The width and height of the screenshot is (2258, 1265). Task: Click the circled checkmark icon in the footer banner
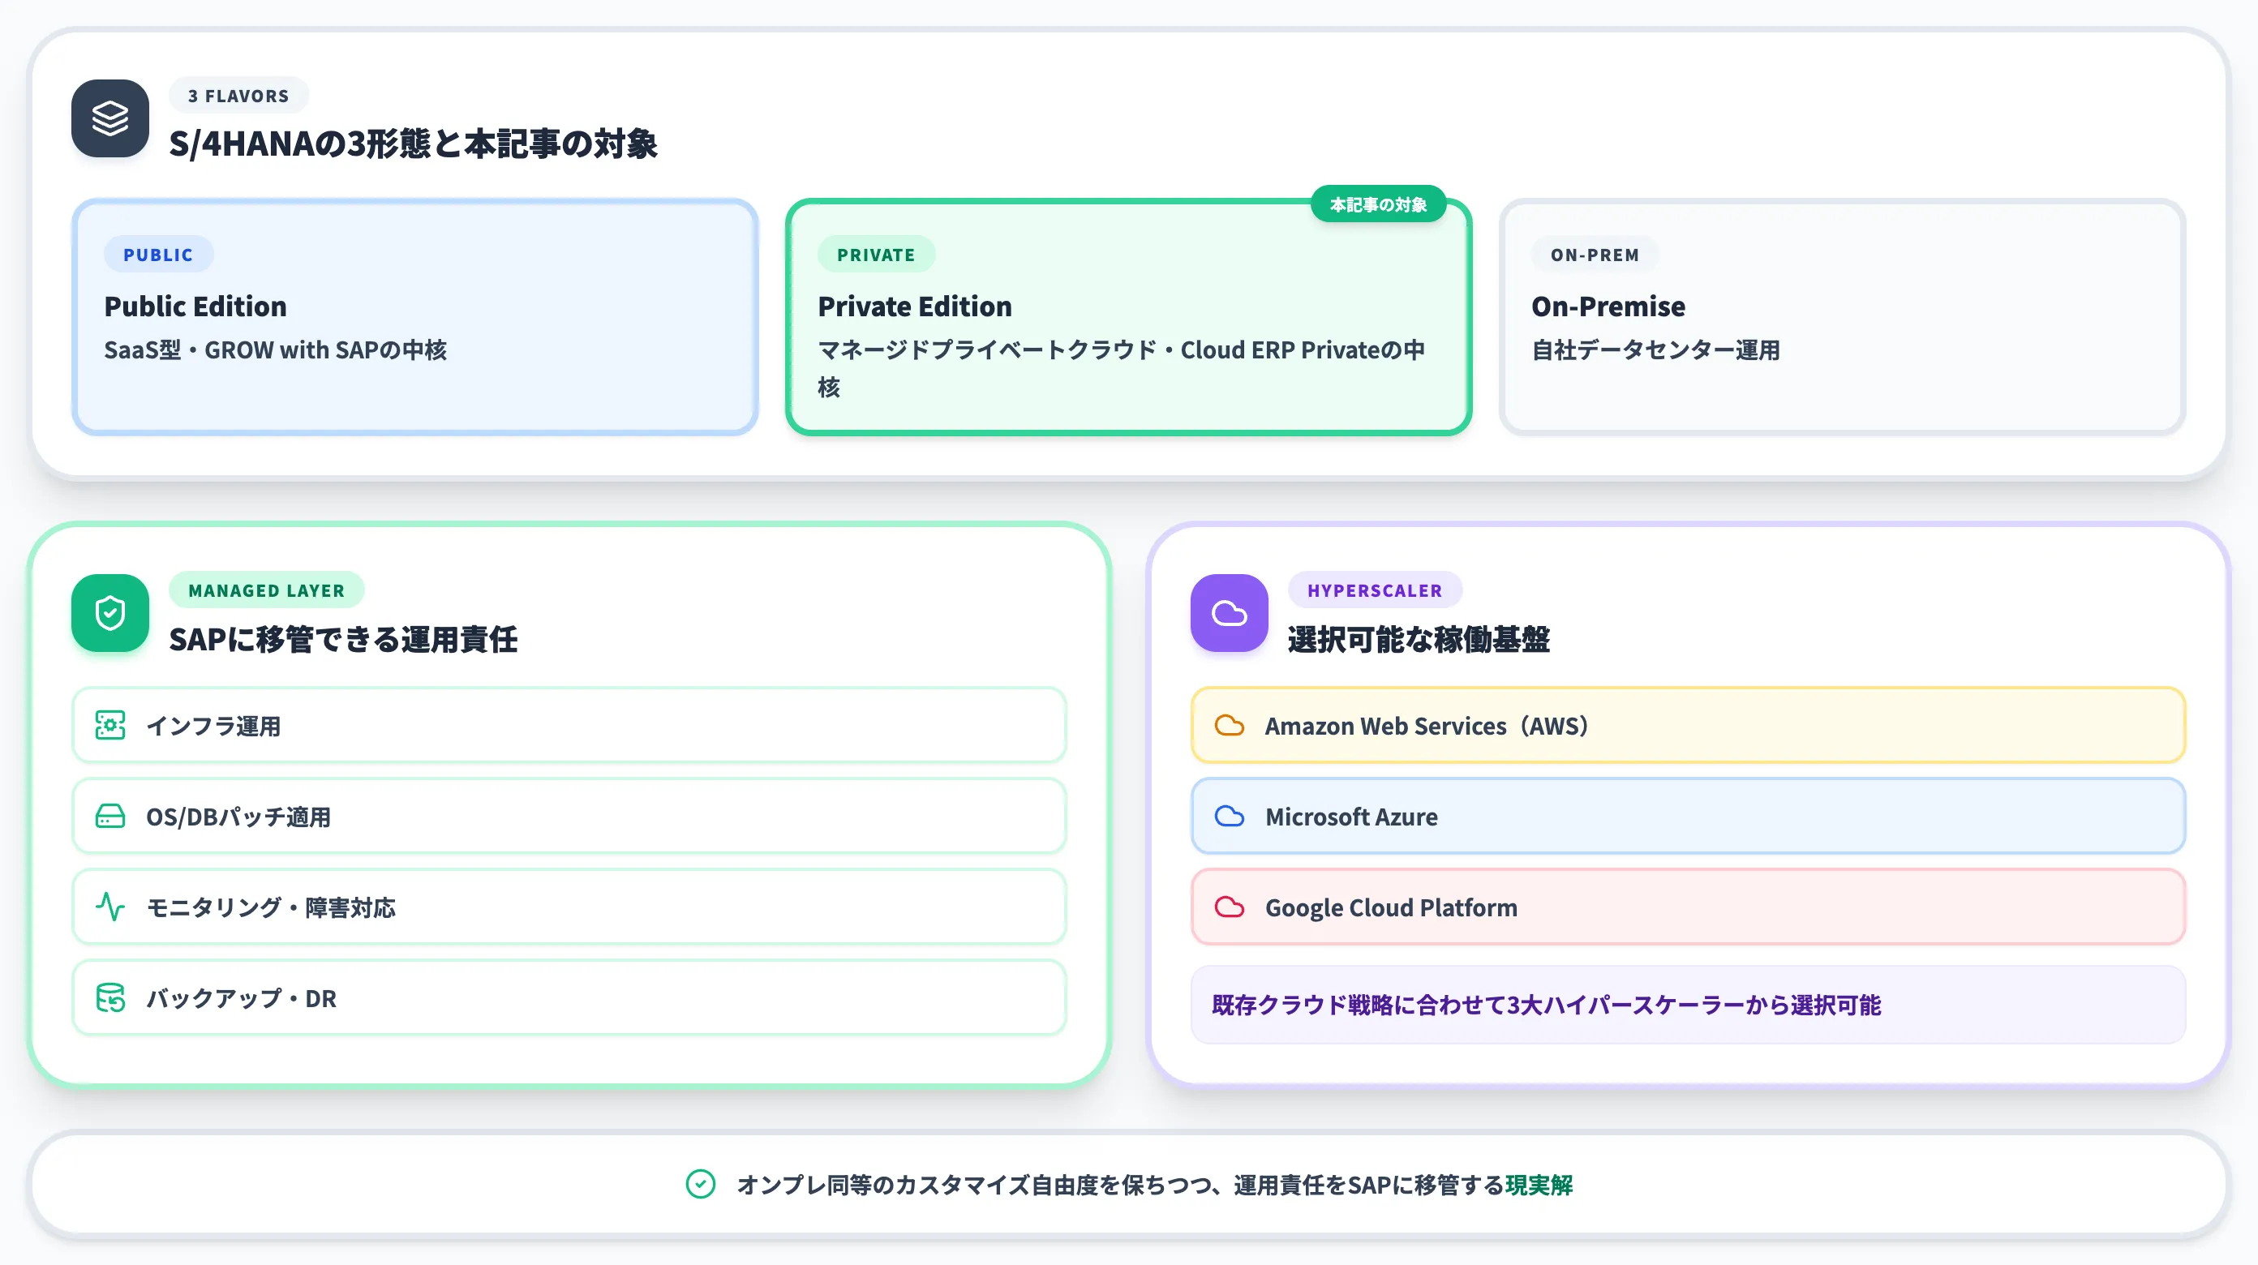(701, 1185)
